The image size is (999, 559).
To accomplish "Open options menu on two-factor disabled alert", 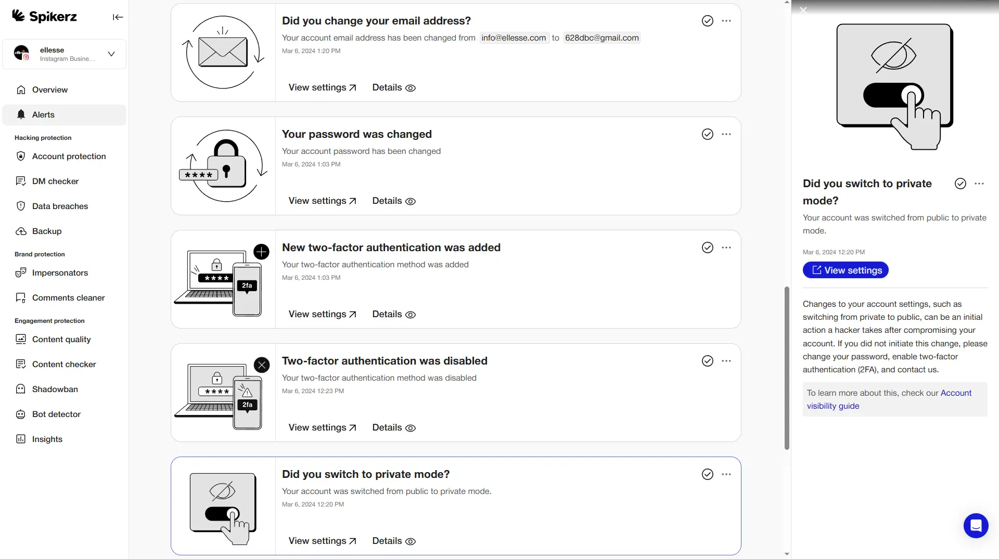I will tap(726, 360).
